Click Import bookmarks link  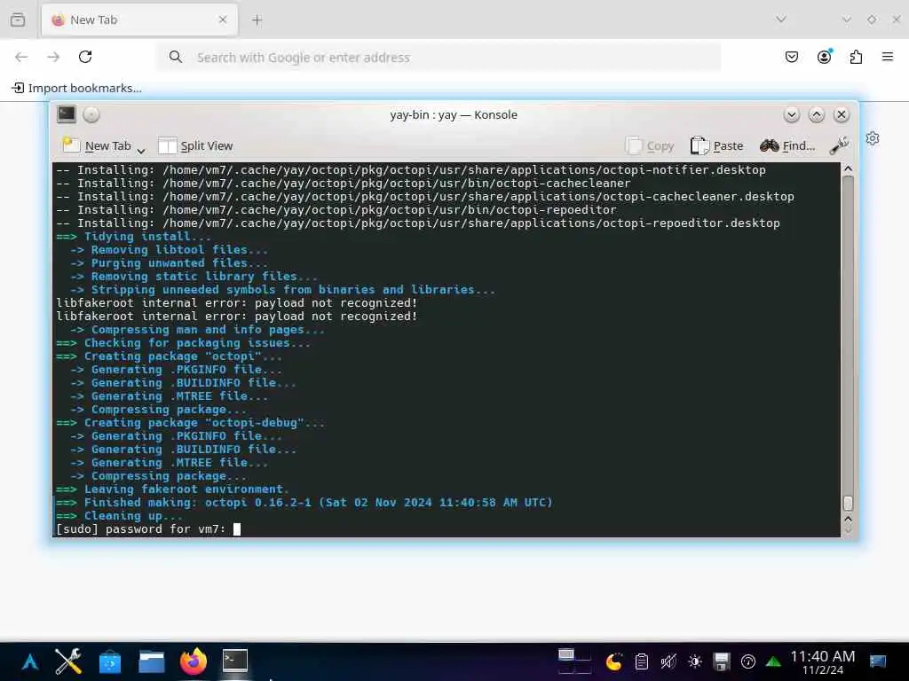coord(76,88)
